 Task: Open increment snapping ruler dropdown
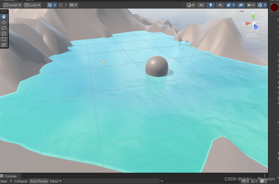(x=73, y=5)
